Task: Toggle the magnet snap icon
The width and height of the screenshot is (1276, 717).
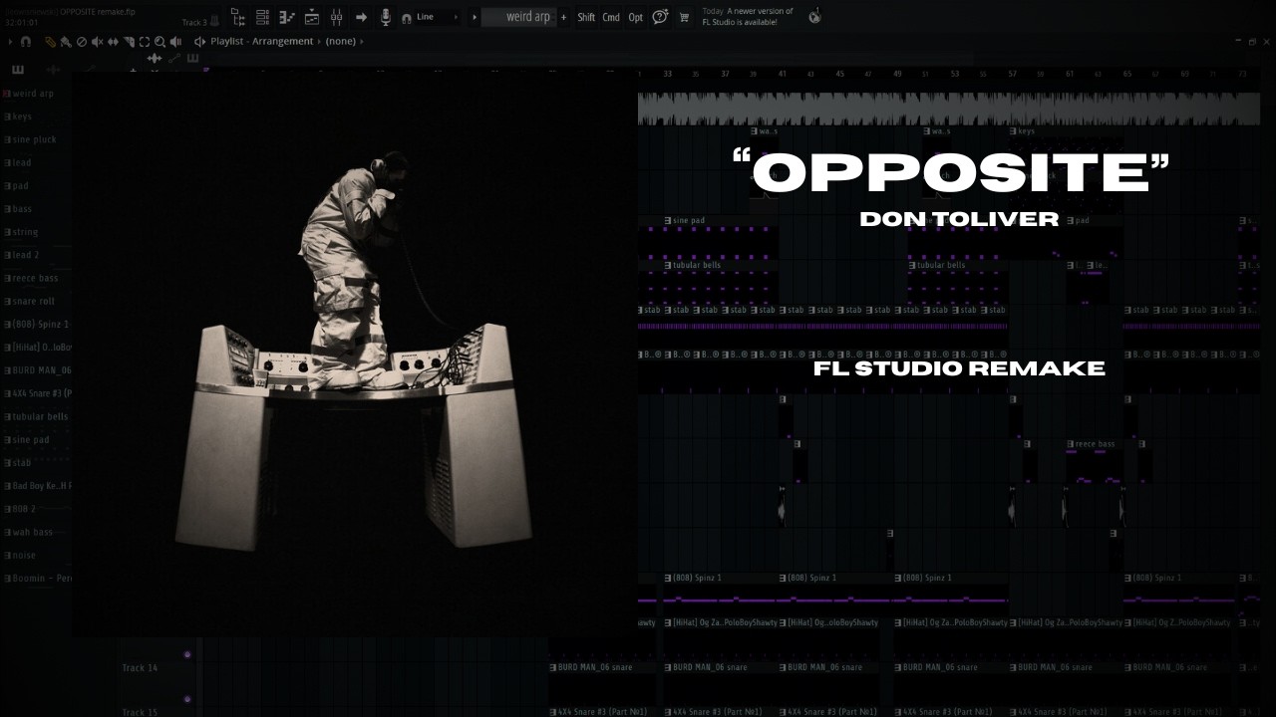Action: click(26, 42)
